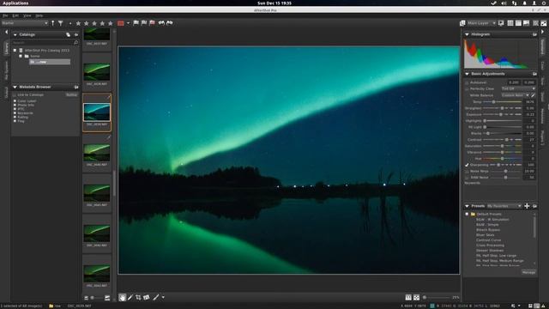
Task: Toggle the RAW Noise checkbox
Action: (x=467, y=178)
